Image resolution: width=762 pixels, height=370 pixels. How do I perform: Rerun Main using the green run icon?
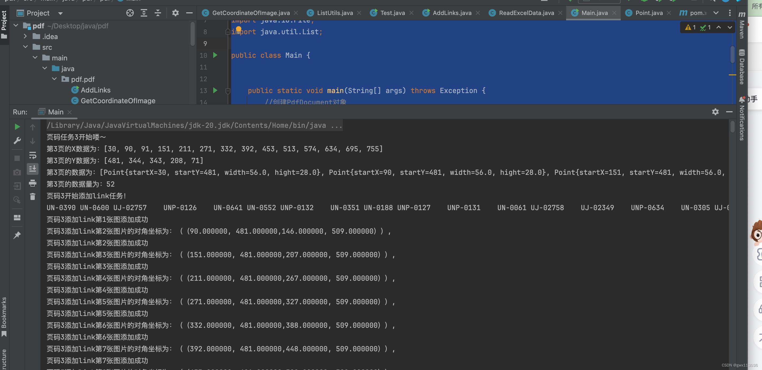17,127
